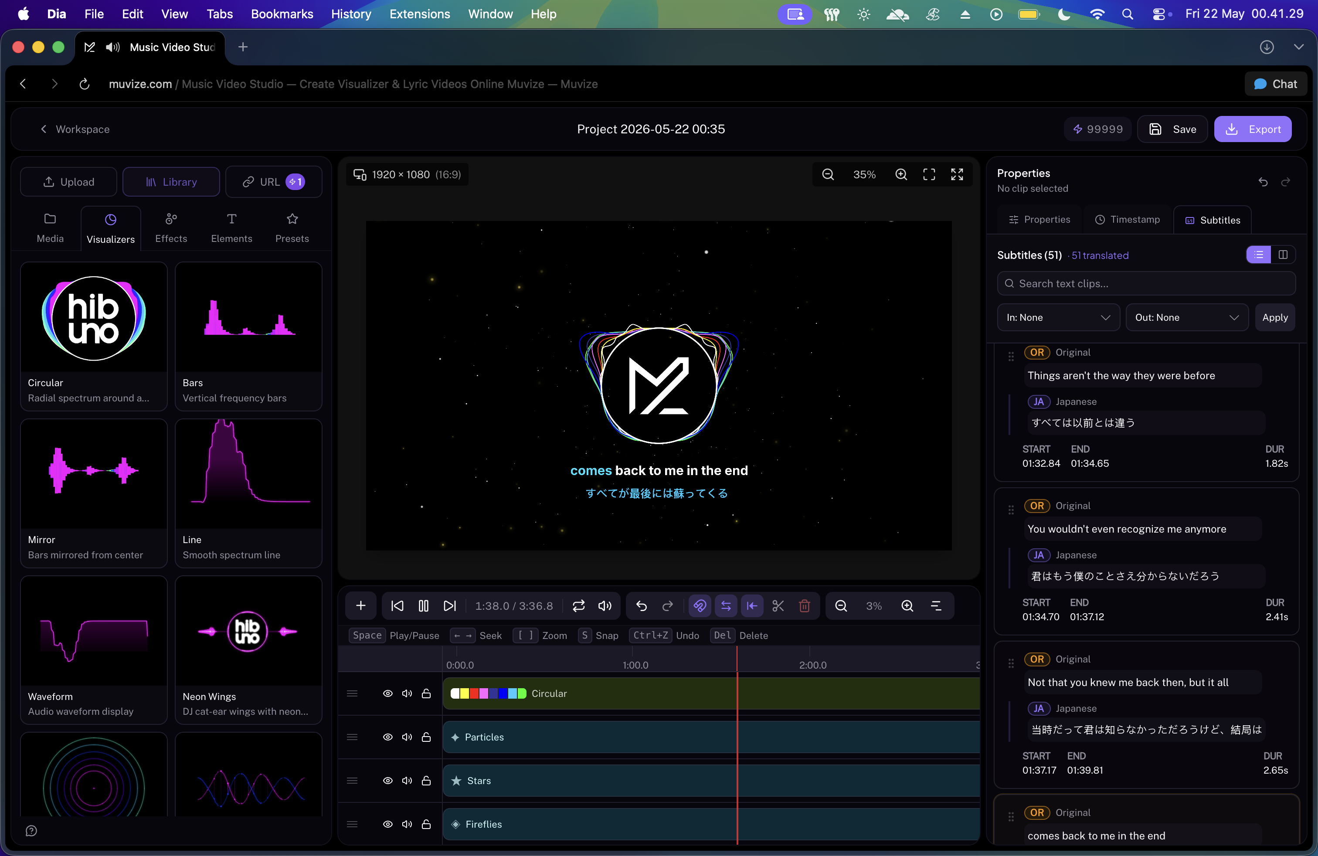Open timeline options menu icon
Viewport: 1318px width, 856px height.
tap(936, 606)
